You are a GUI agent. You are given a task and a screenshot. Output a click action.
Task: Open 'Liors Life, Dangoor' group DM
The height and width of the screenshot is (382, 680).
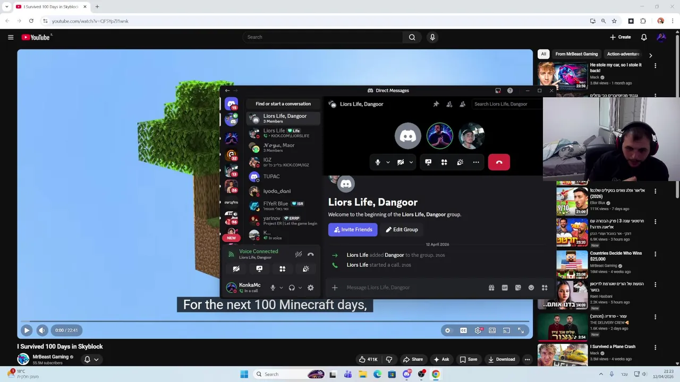click(284, 118)
